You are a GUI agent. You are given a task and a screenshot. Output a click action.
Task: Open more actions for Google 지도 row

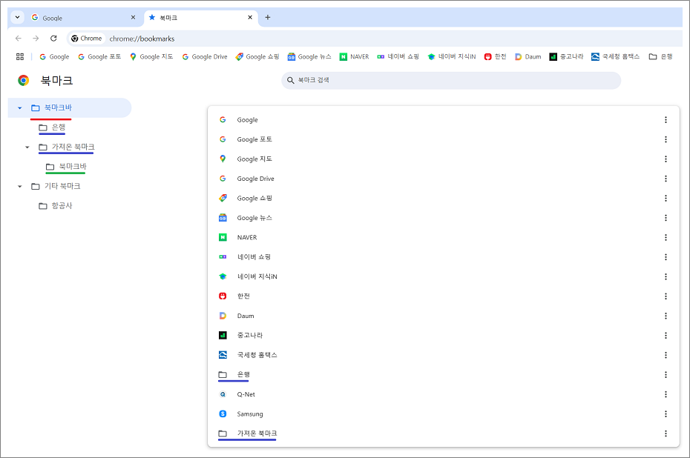[x=666, y=159]
